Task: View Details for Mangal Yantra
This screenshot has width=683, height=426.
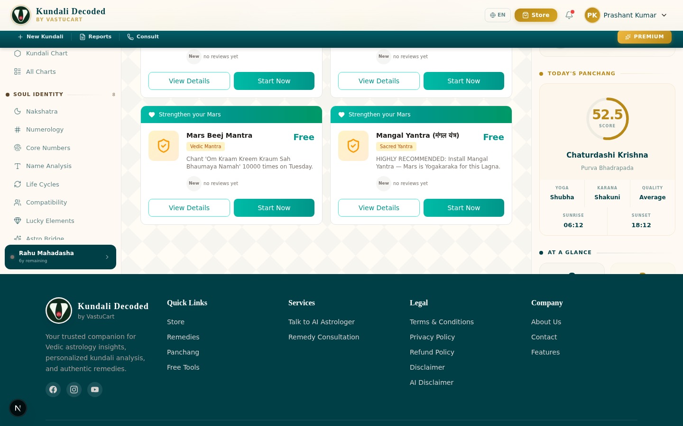Action: [x=378, y=208]
